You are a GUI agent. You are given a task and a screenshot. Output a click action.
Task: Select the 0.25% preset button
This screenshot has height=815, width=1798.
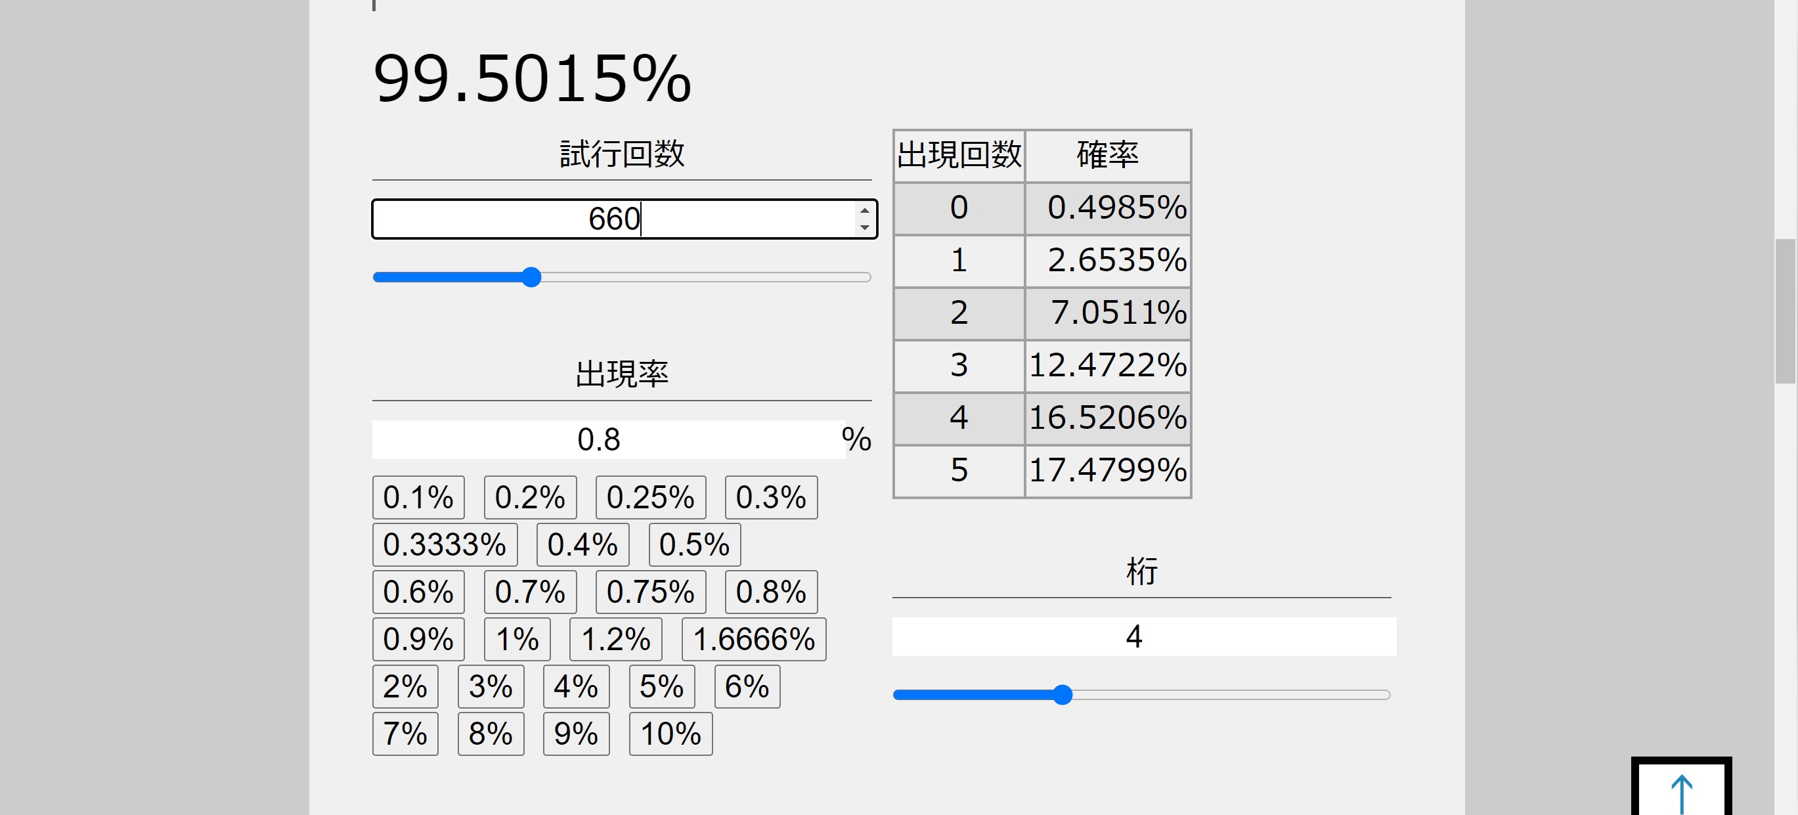[650, 498]
